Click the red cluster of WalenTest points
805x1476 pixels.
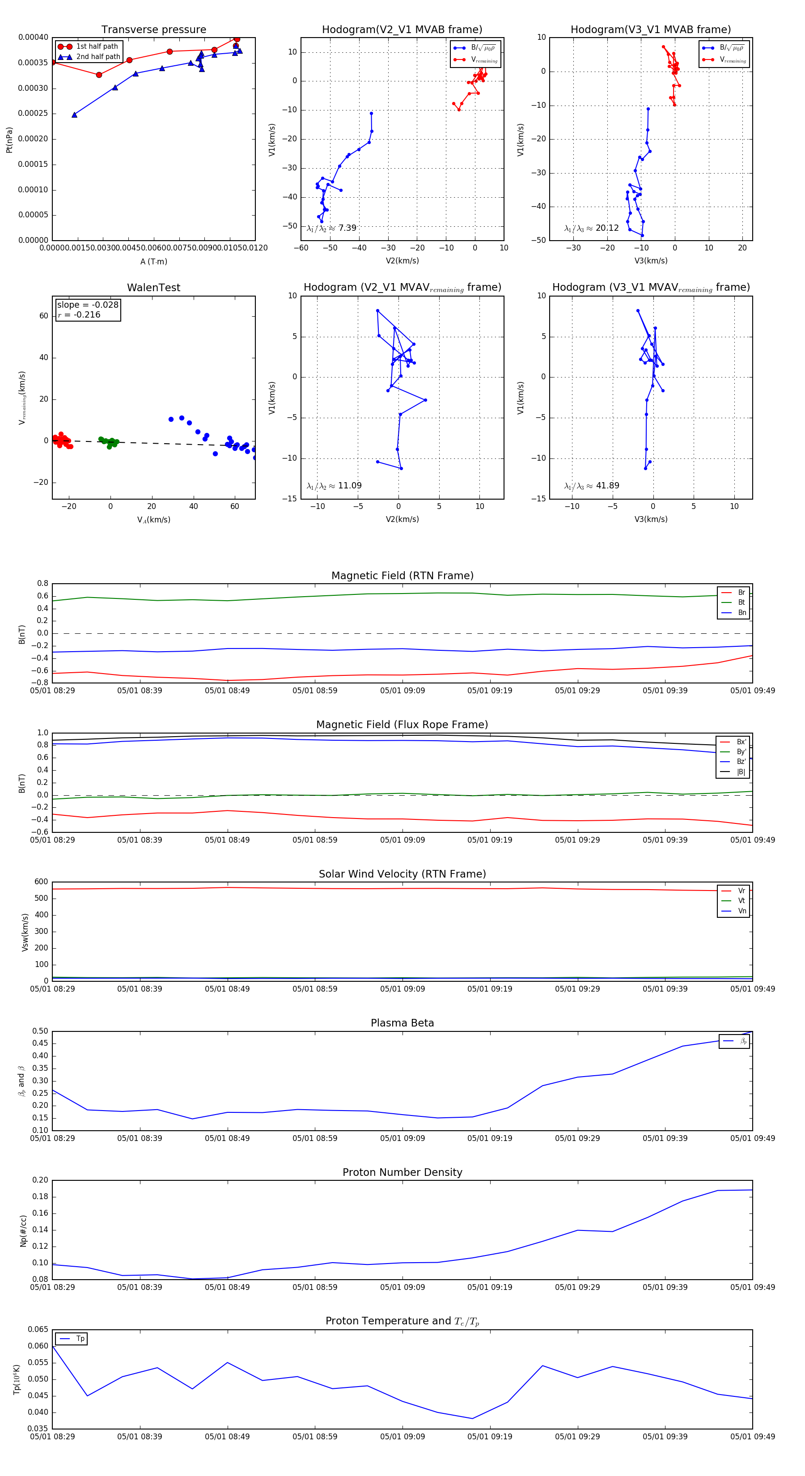(62, 441)
